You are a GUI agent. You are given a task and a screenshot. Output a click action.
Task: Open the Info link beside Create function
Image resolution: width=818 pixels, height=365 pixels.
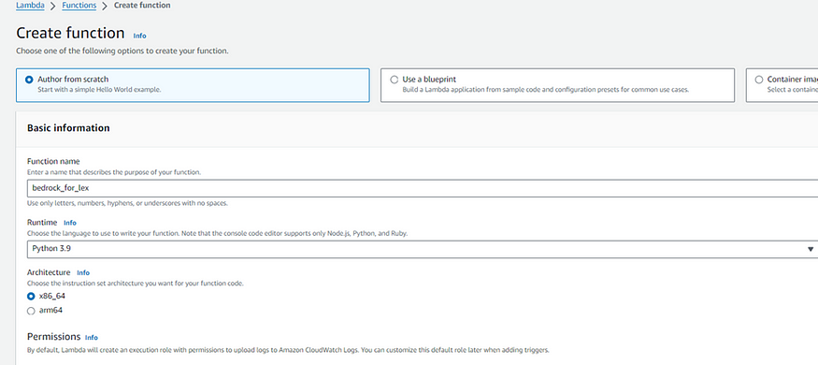click(x=140, y=36)
